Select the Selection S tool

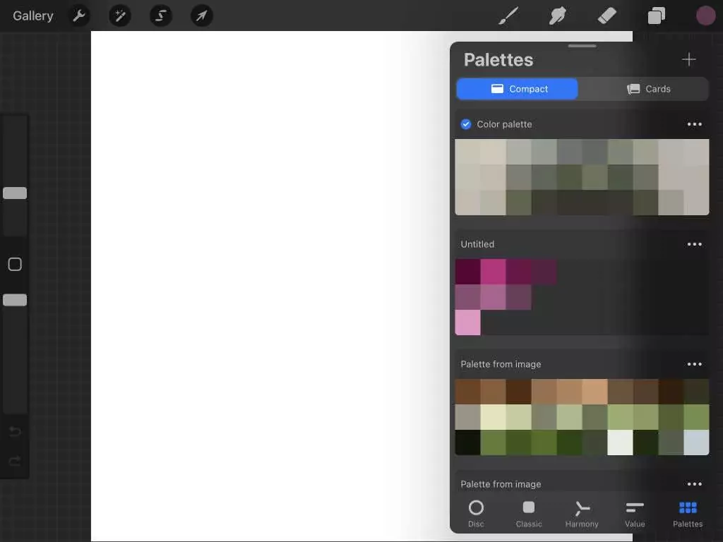[161, 16]
